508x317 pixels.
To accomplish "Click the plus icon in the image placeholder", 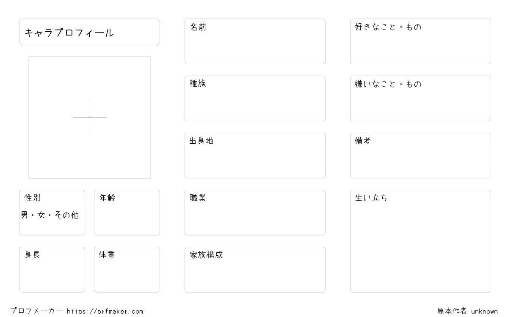I will point(90,118).
